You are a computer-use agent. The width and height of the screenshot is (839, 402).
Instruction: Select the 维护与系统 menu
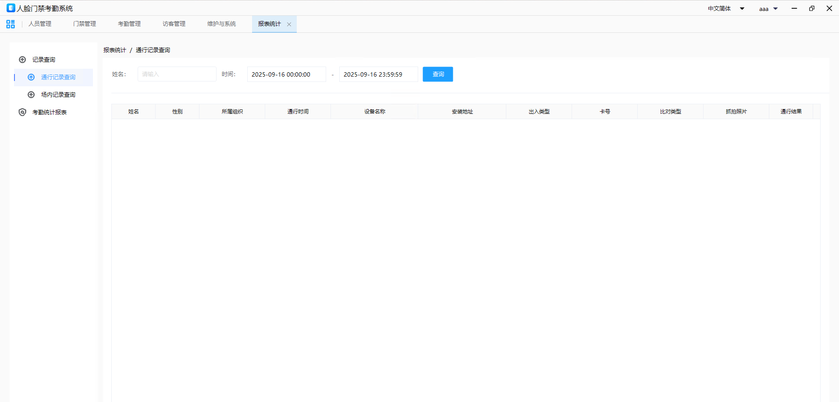(x=221, y=24)
